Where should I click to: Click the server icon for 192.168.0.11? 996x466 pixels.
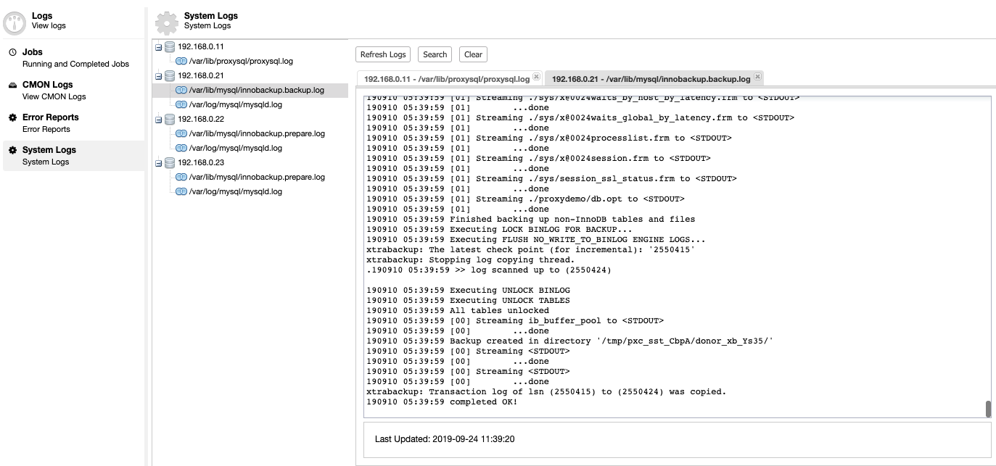point(170,46)
